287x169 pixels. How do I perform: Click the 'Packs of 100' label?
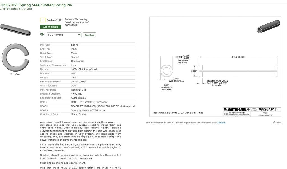pos(54,20)
